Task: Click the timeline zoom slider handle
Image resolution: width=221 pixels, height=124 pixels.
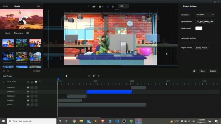Action: (66, 76)
